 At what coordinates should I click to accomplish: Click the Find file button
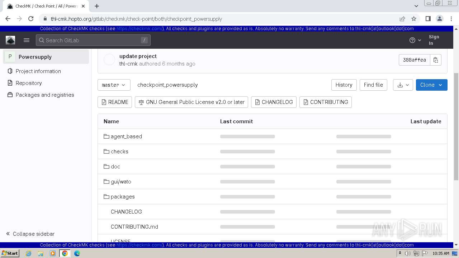373,85
